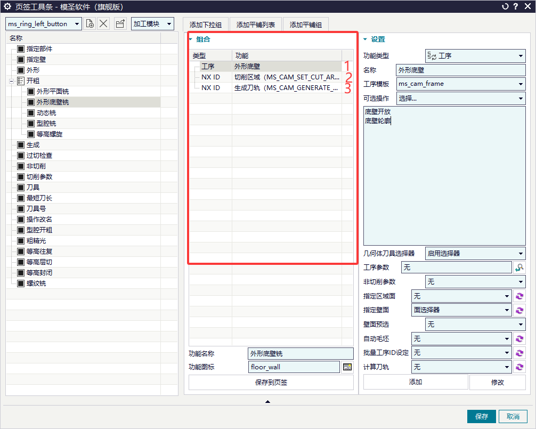The image size is (536, 429).
Task: Toggle checkbox for 螺纹铣
Action: pos(20,284)
